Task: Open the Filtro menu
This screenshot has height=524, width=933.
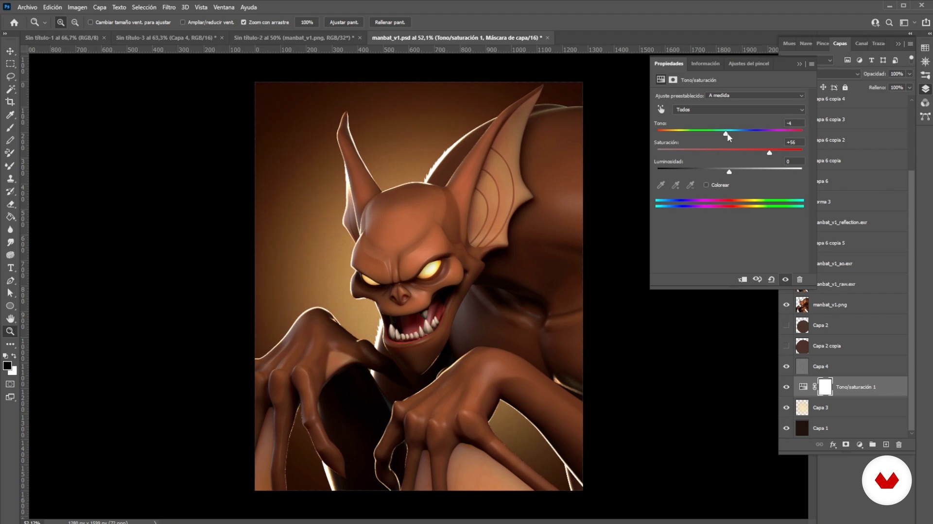Action: pos(169,7)
